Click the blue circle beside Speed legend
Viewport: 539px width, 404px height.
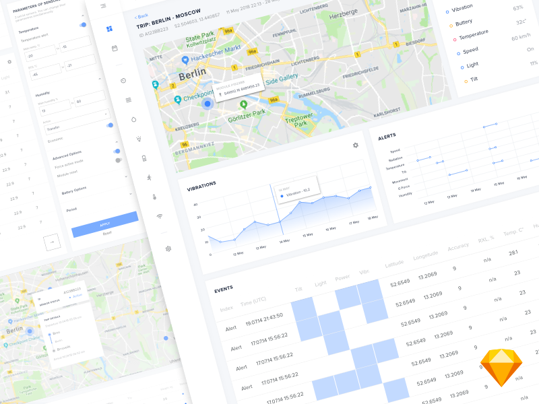pyautogui.click(x=459, y=54)
